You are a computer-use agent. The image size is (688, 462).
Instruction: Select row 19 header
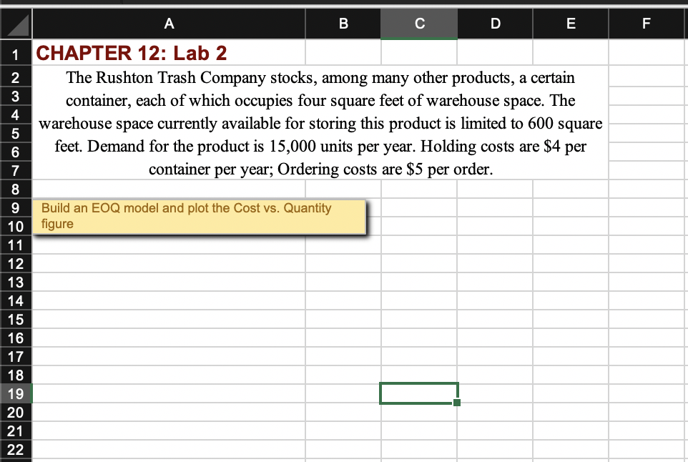coord(16,393)
